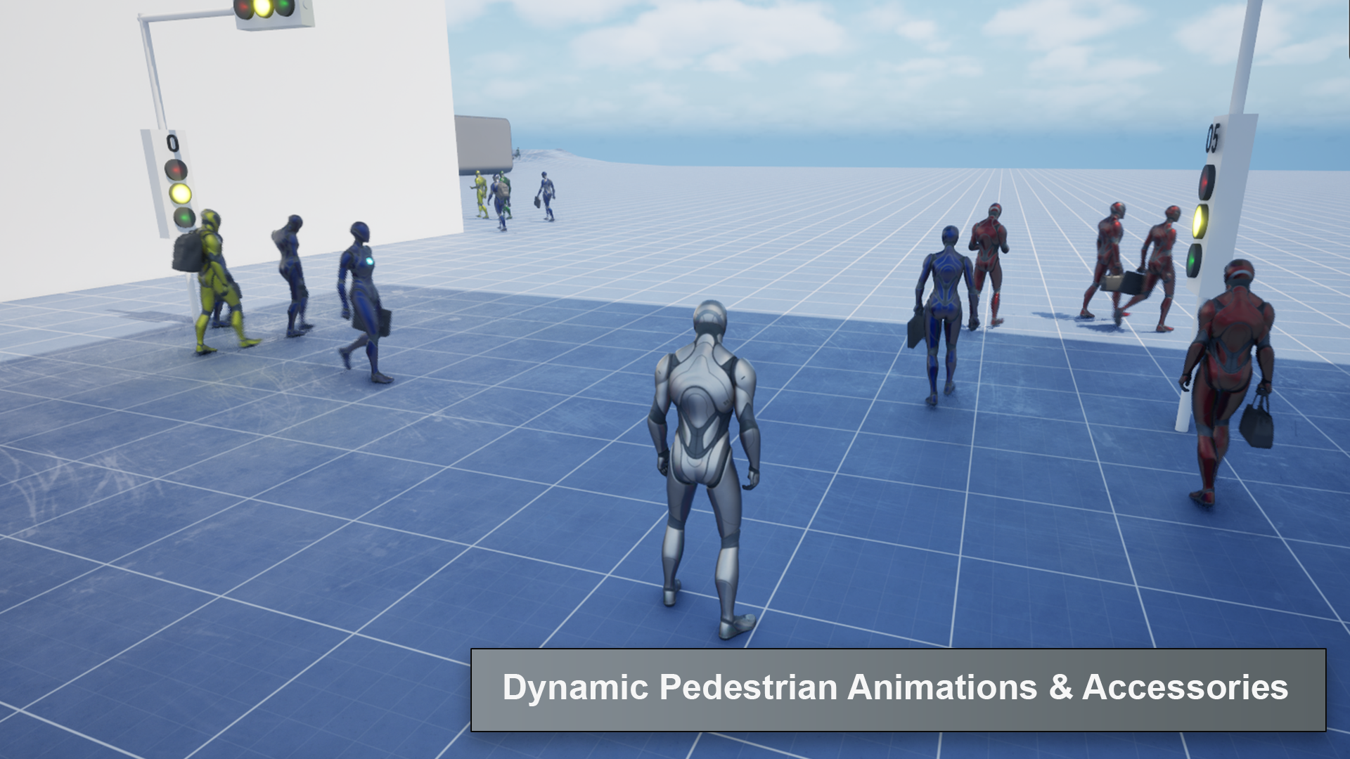The height and width of the screenshot is (759, 1350).
Task: Click the handbag held by the nearest red pedestrian
Action: pyautogui.click(x=1256, y=426)
